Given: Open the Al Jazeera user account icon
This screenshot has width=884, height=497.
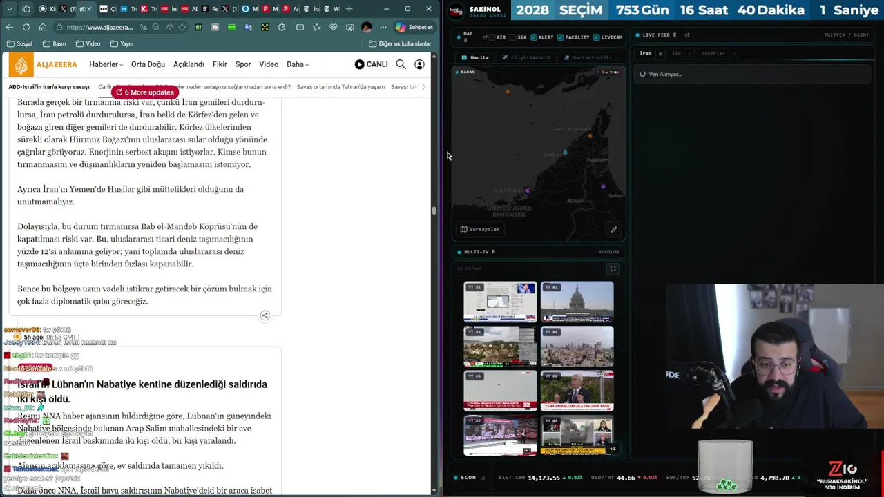Looking at the screenshot, I should [x=419, y=64].
